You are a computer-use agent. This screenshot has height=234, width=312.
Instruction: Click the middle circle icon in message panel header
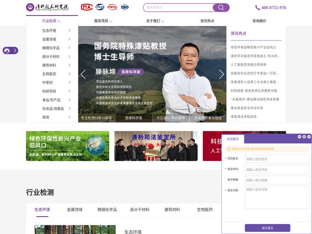[x=304, y=136]
